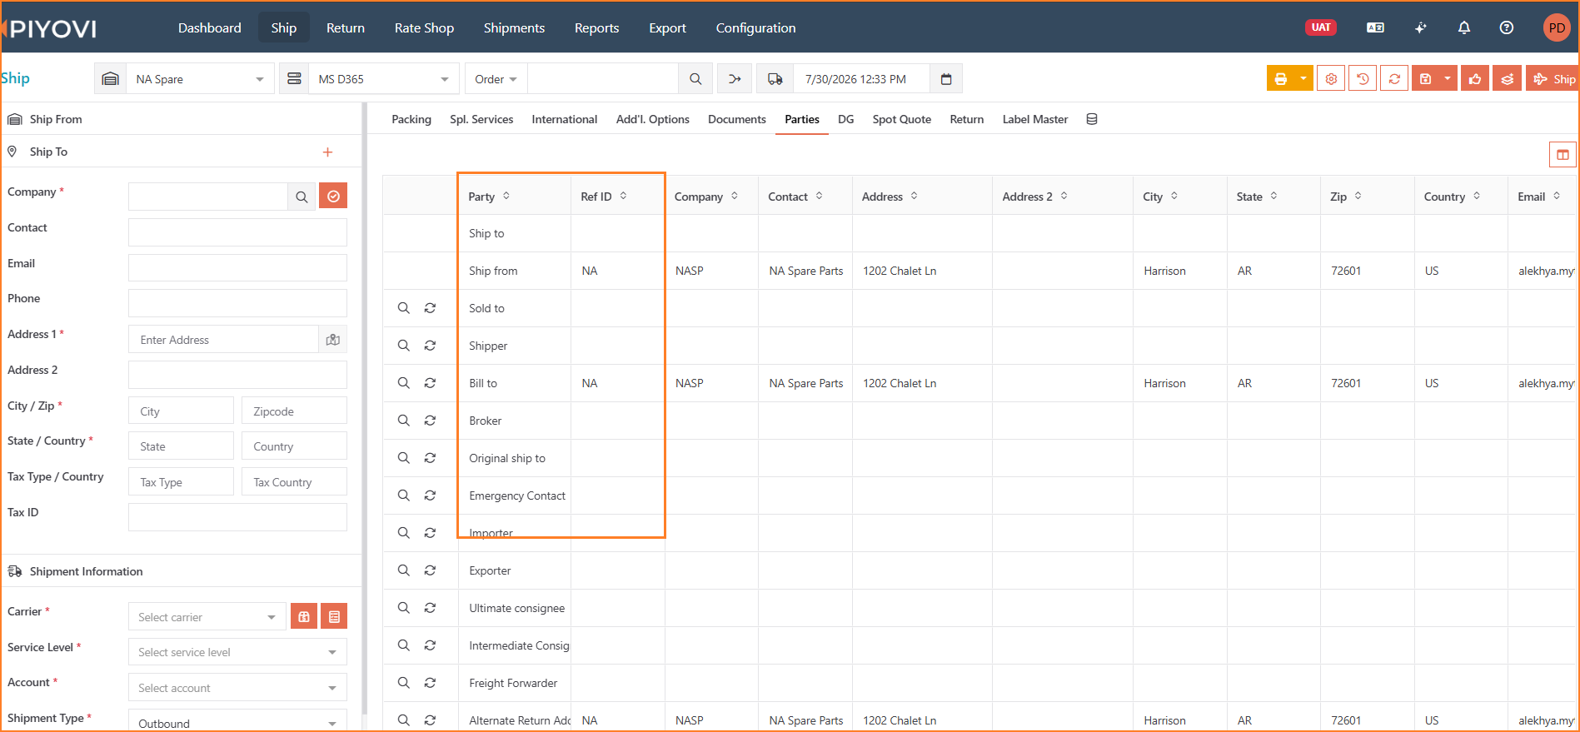Viewport: 1580px width, 732px height.
Task: Click the orange grid icon beside carrier
Action: click(304, 617)
